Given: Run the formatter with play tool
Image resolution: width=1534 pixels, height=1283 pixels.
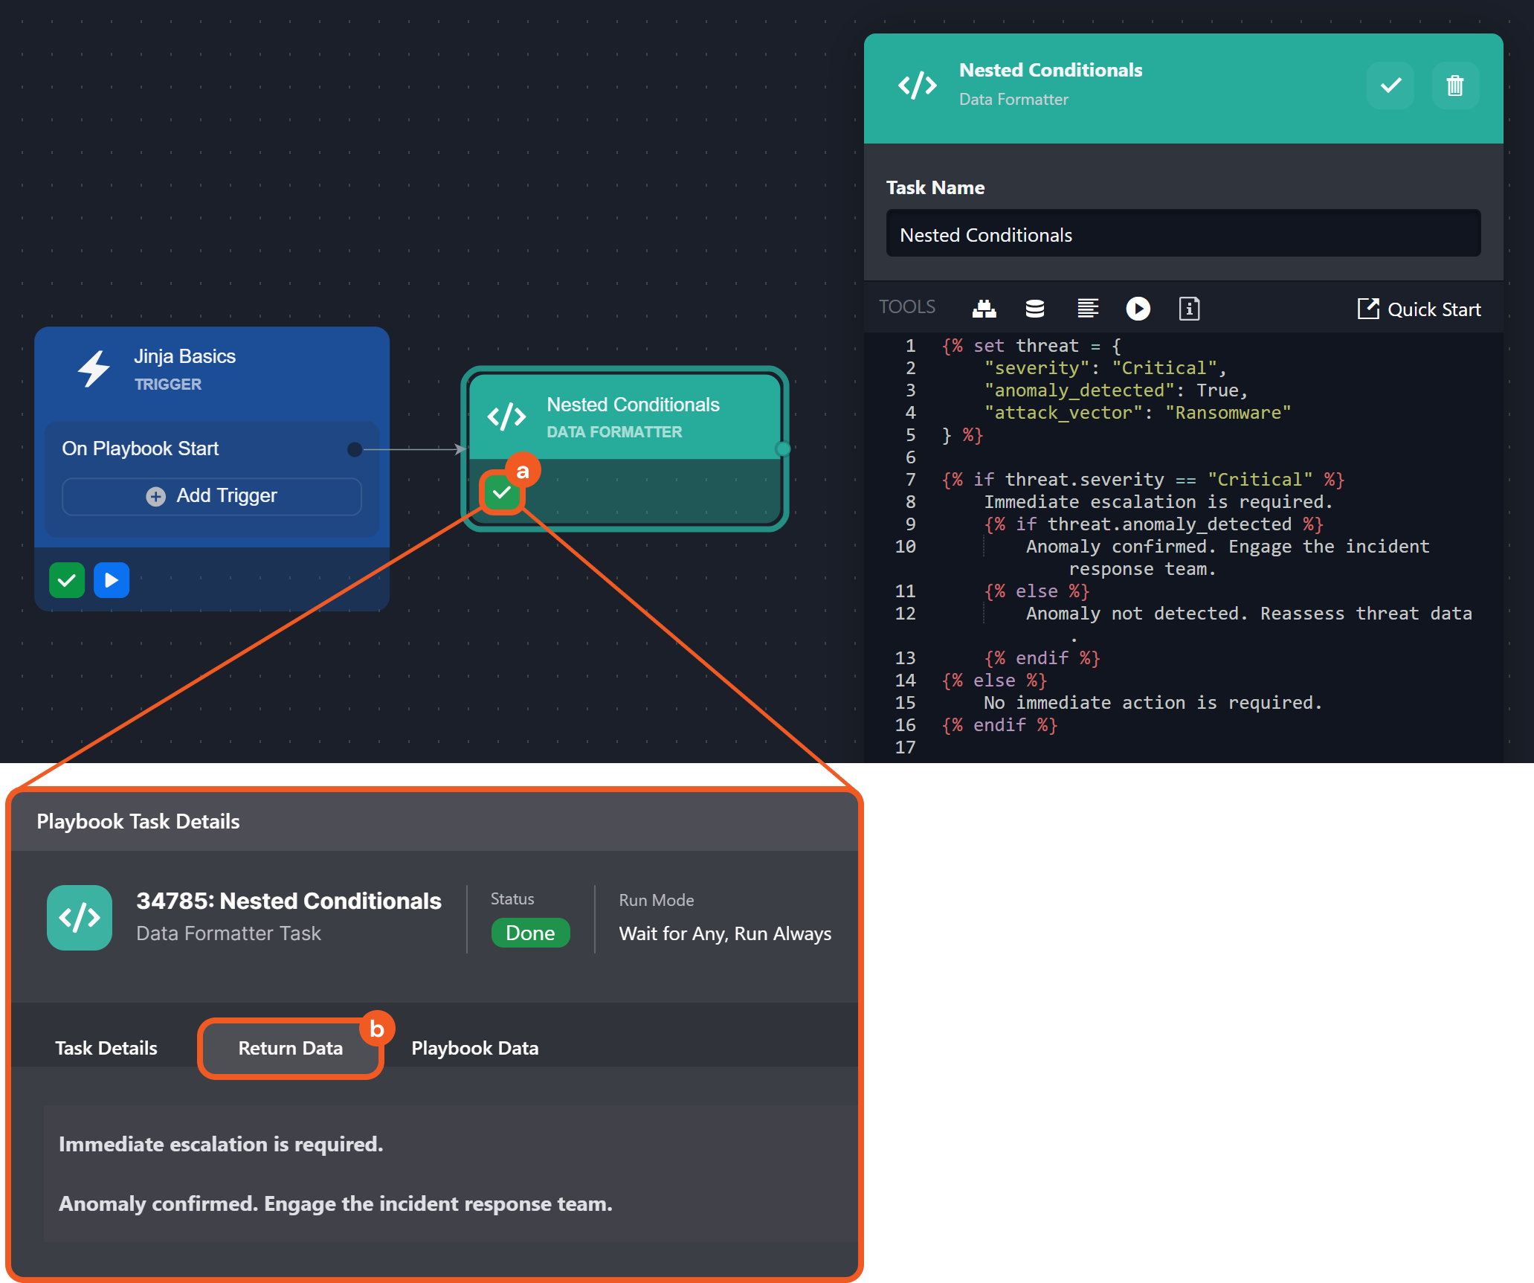Looking at the screenshot, I should click(1138, 309).
